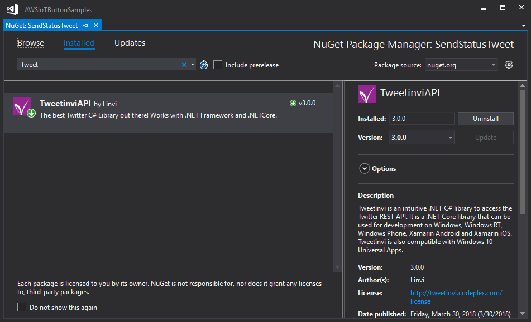Check the Do not show this again box
This screenshot has width=531, height=322.
pos(22,307)
